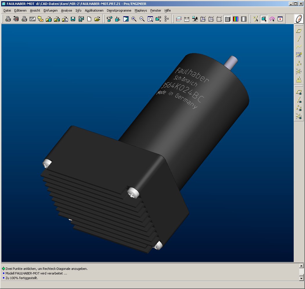
Task: Click the datum curve tool
Action: point(299,47)
